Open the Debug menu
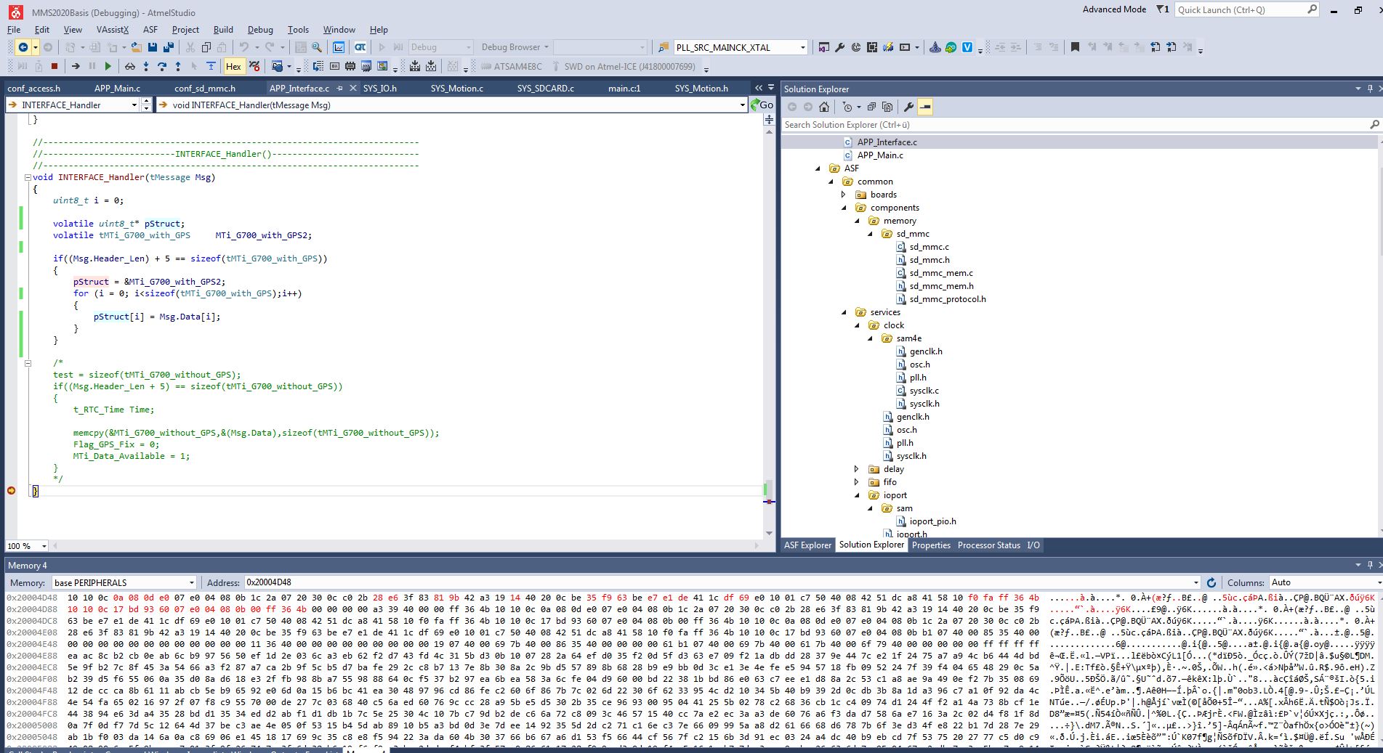 click(x=259, y=30)
